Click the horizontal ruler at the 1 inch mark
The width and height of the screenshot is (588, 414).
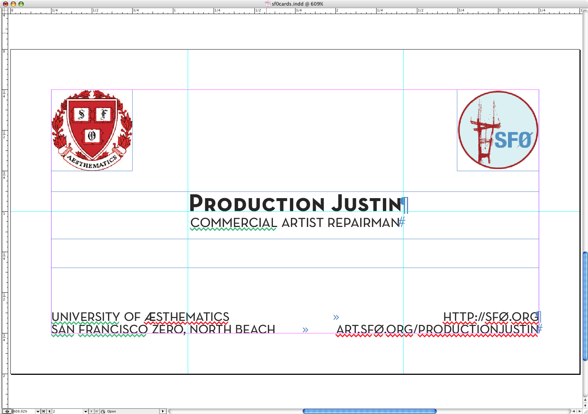coord(173,11)
